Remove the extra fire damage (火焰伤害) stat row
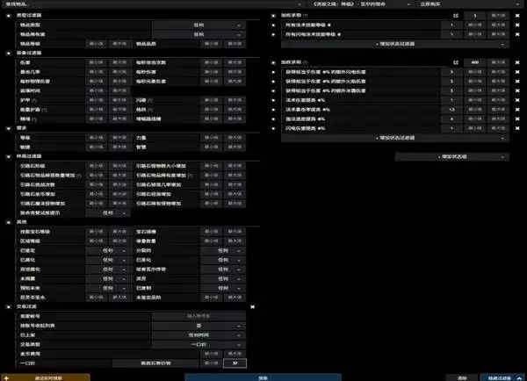The image size is (527, 381). coord(517,82)
